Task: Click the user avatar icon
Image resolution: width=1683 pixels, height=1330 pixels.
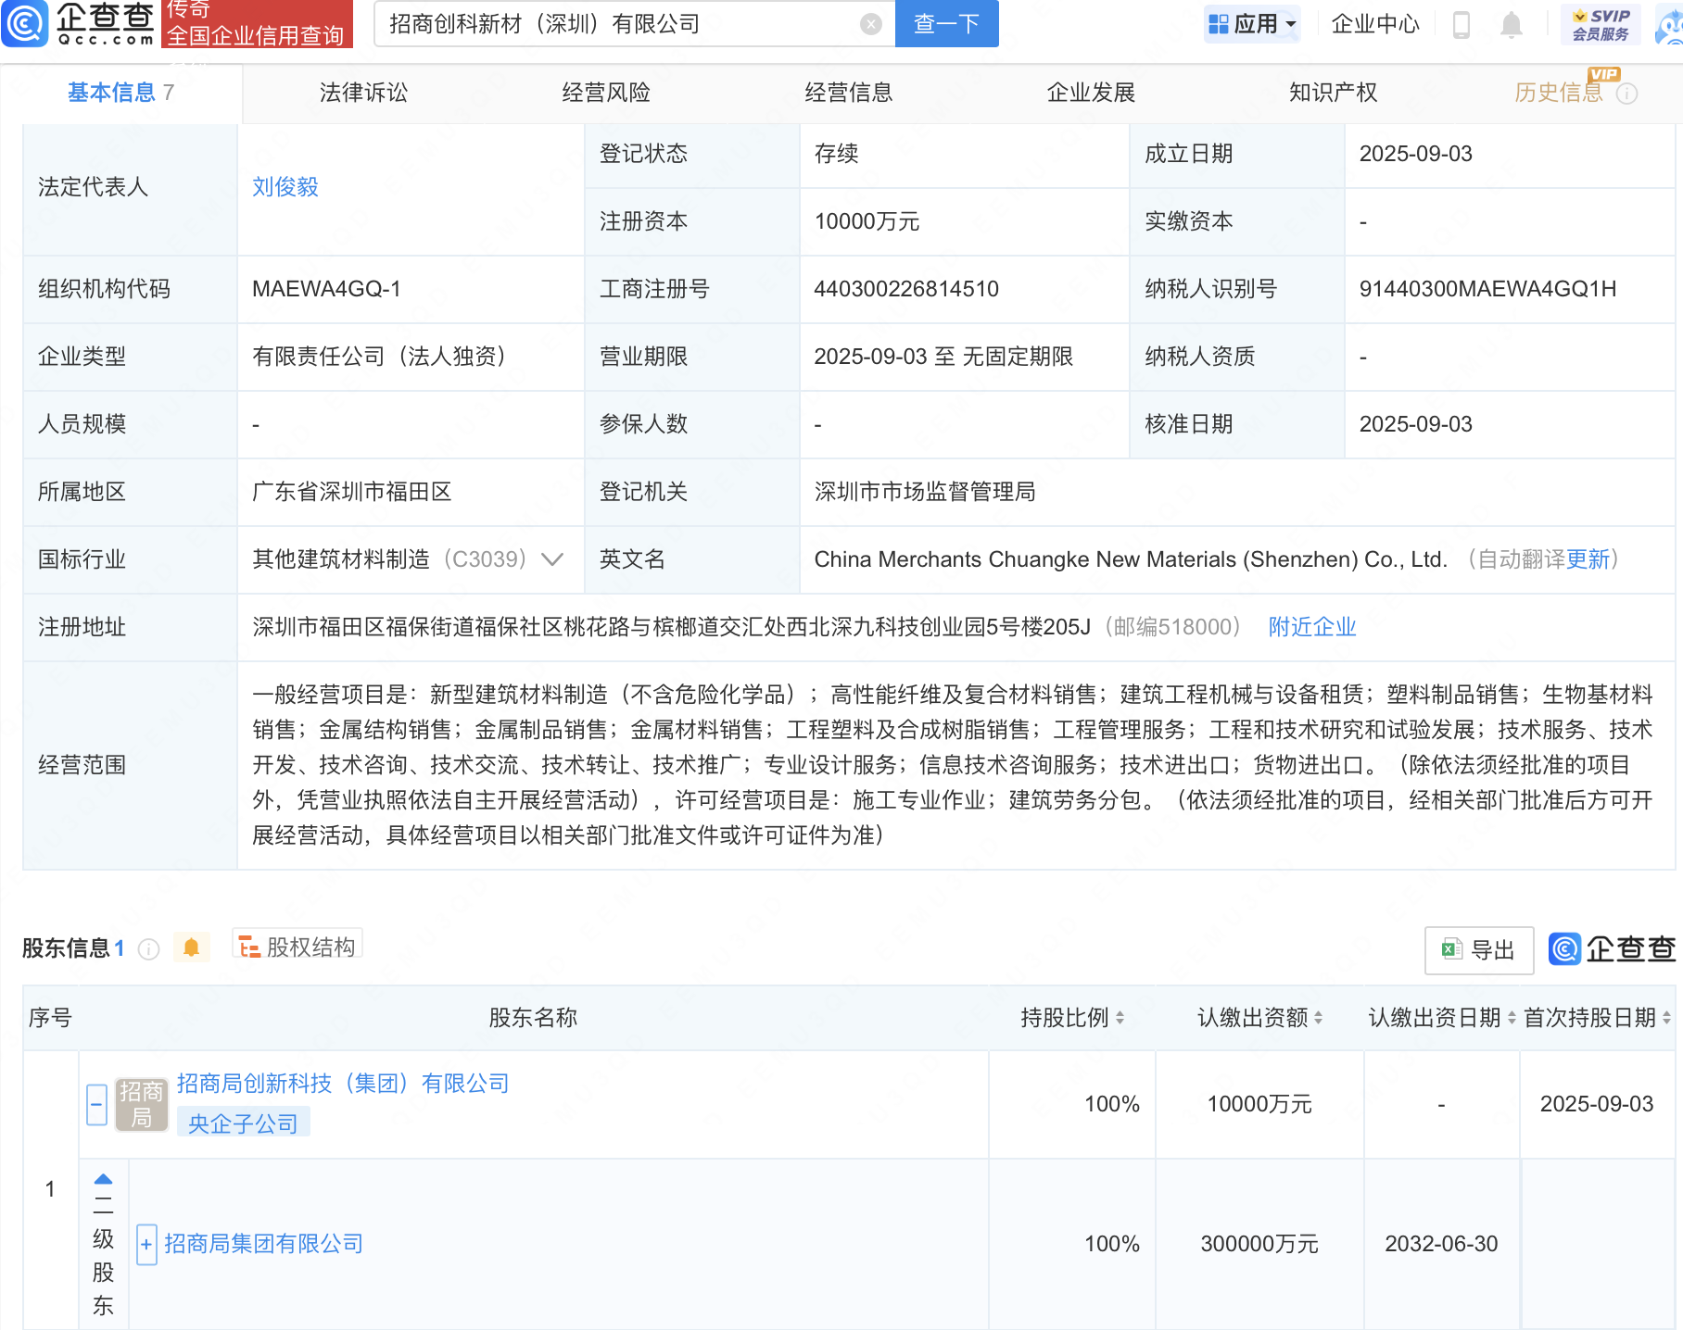Action: 1669,26
